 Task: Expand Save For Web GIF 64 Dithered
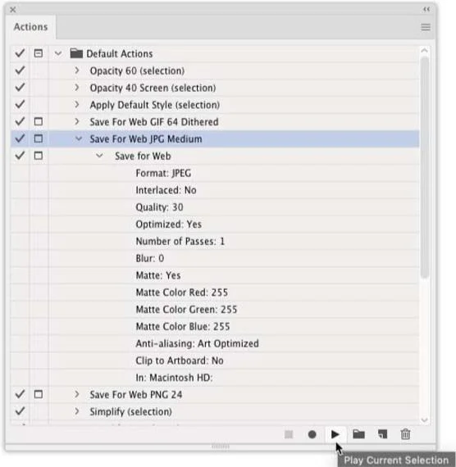point(76,121)
